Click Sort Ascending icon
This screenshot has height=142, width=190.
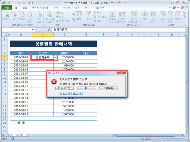[x=73, y=14]
